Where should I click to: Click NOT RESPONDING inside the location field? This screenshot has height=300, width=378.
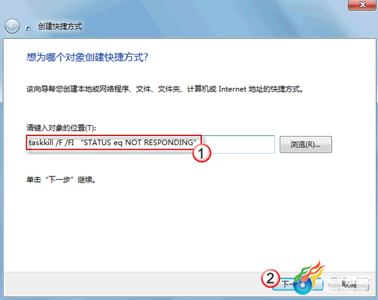coord(159,143)
